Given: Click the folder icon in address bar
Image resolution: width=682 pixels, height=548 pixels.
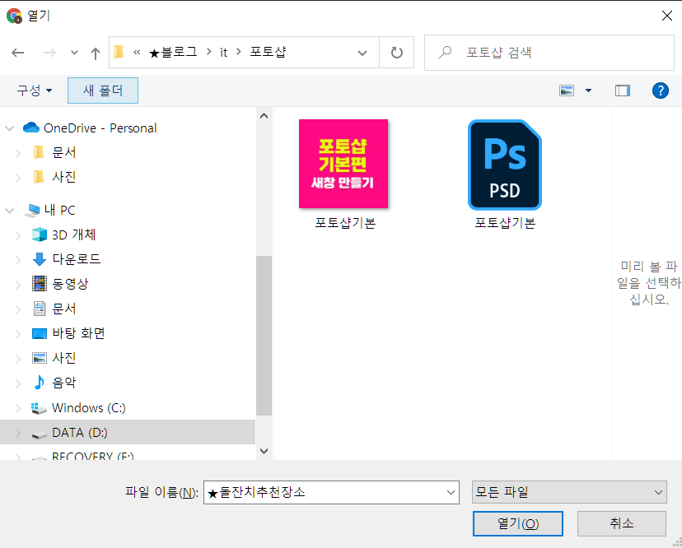Looking at the screenshot, I should tap(119, 52).
